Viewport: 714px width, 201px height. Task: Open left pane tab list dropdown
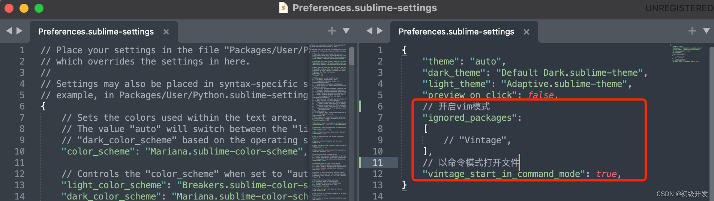click(346, 31)
